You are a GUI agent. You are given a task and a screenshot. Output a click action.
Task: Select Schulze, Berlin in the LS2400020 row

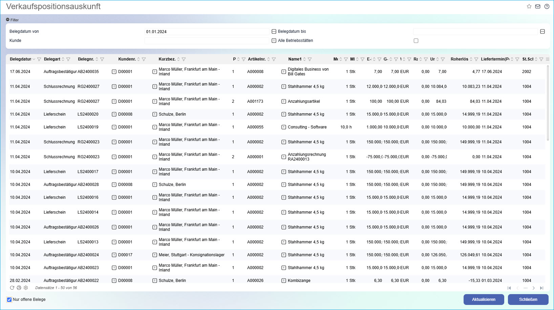click(x=172, y=114)
